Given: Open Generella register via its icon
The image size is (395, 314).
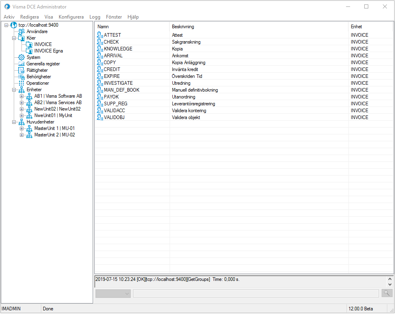Looking at the screenshot, I should pyautogui.click(x=21, y=64).
